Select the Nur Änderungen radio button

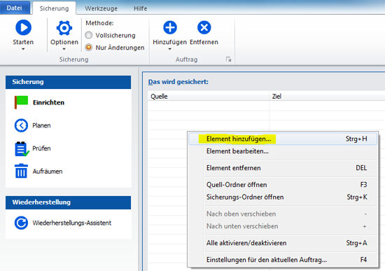point(89,47)
